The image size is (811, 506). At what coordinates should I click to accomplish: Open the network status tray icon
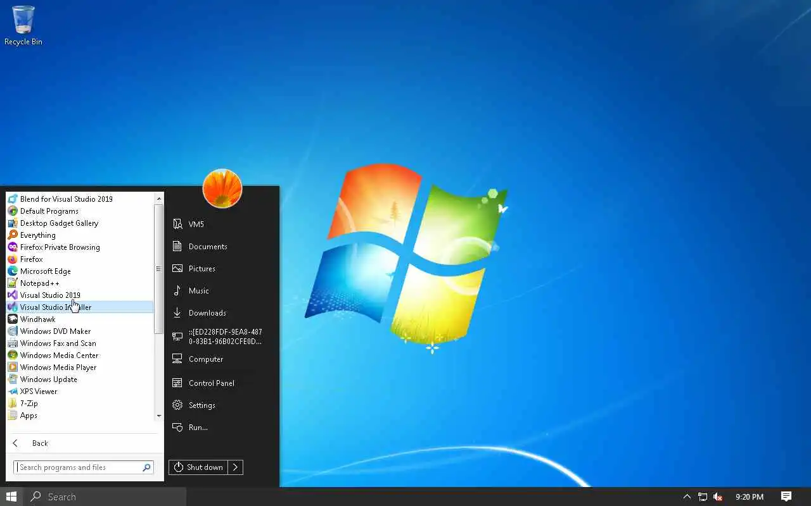click(x=703, y=497)
